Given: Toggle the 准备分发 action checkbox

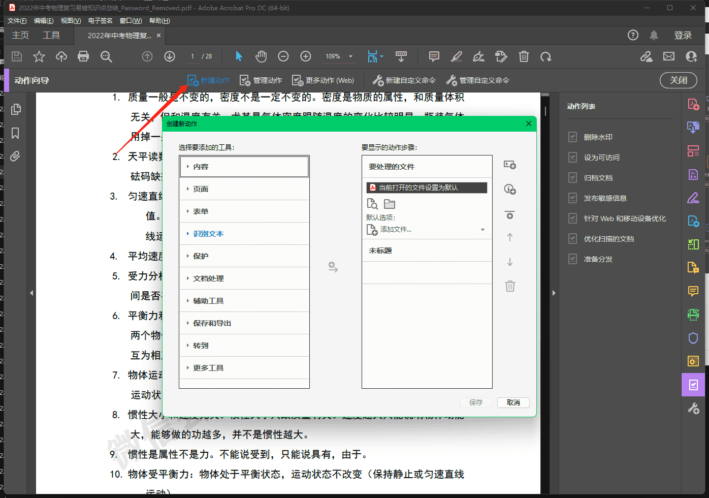Looking at the screenshot, I should tap(573, 259).
